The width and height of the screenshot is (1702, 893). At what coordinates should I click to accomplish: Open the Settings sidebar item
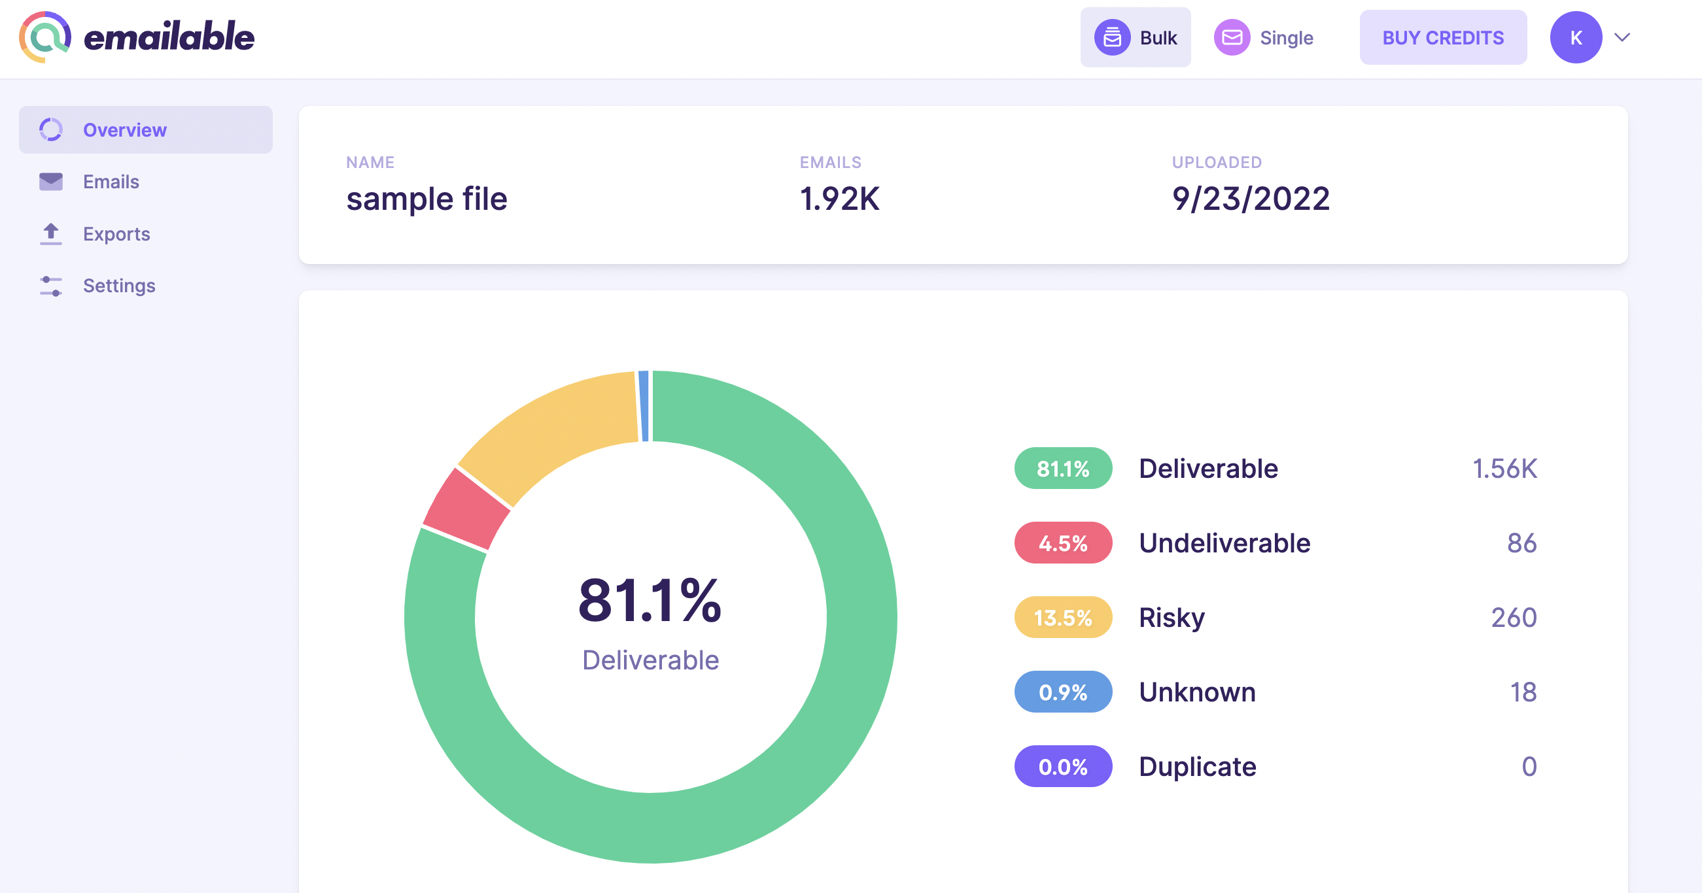tap(145, 286)
